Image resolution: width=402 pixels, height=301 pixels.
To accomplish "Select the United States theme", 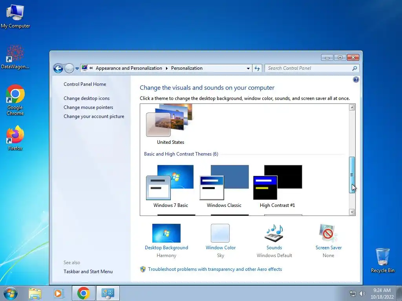I will click(170, 125).
